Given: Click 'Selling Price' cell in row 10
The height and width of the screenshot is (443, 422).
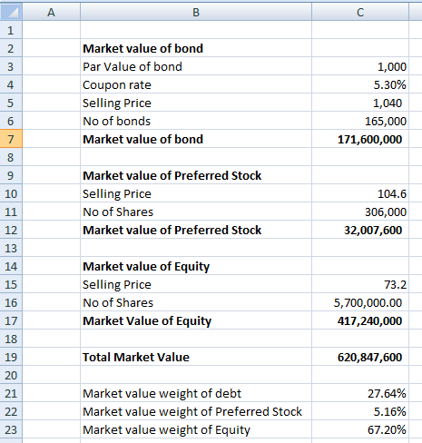Looking at the screenshot, I should coord(196,193).
